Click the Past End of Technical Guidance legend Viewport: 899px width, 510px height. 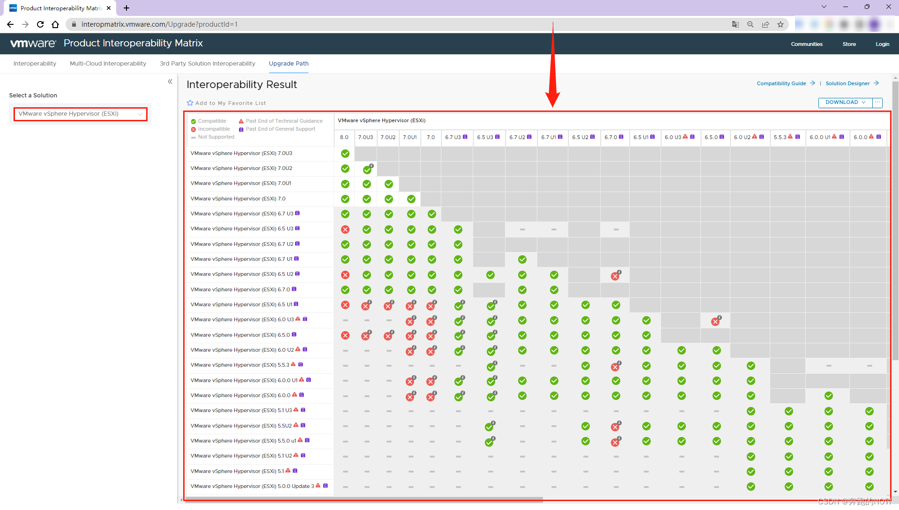pos(281,121)
